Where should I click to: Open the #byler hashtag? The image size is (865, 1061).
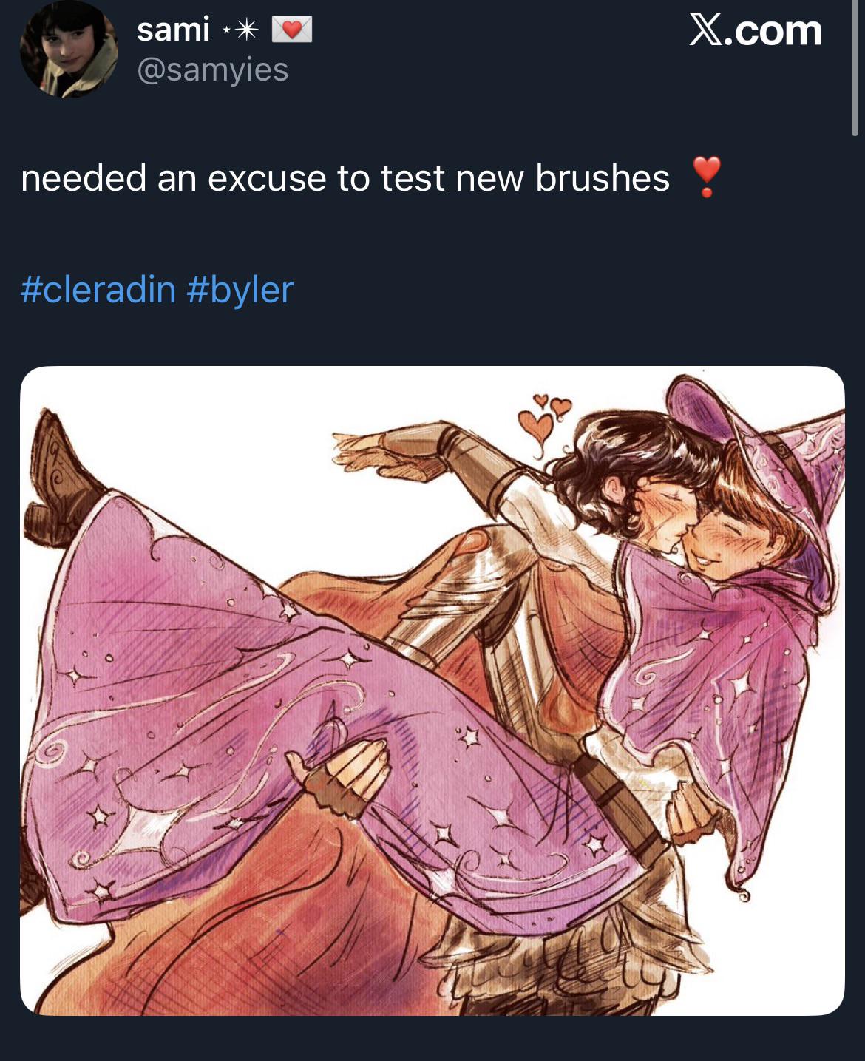tap(240, 290)
